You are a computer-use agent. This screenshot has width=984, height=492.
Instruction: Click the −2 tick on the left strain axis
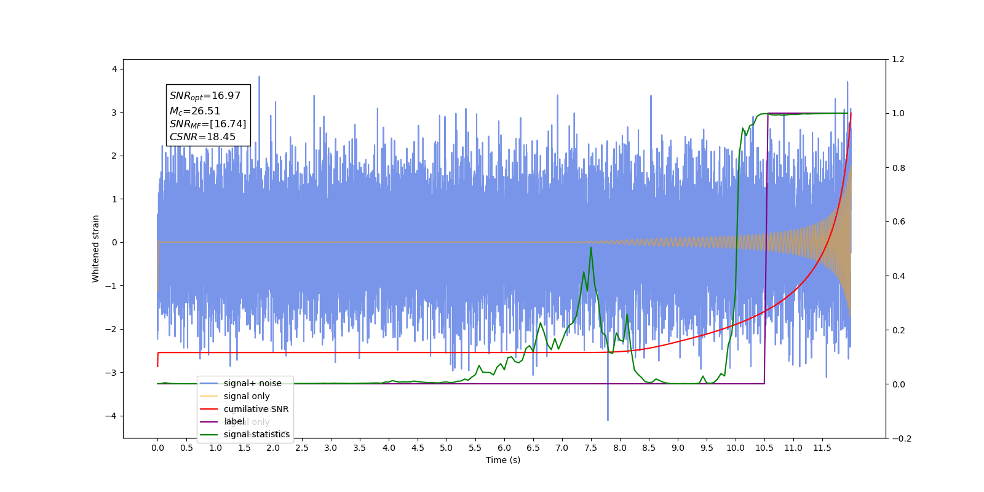tap(111, 329)
